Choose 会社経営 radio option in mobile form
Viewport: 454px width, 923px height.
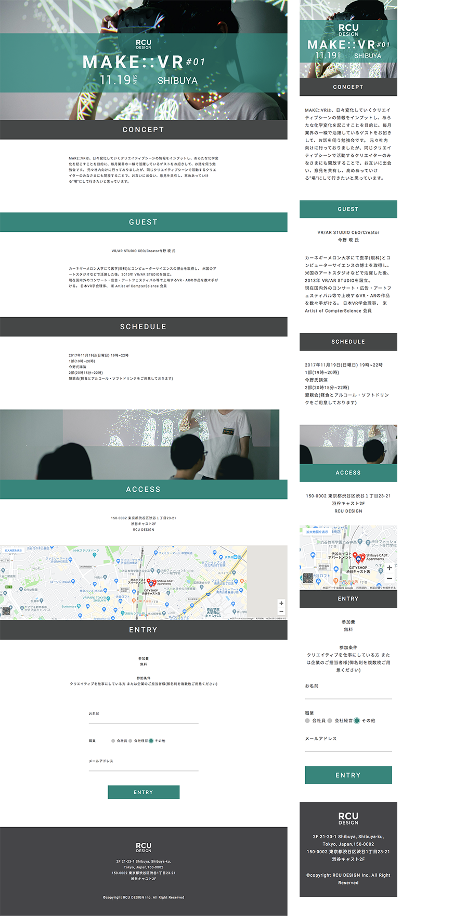click(x=330, y=721)
